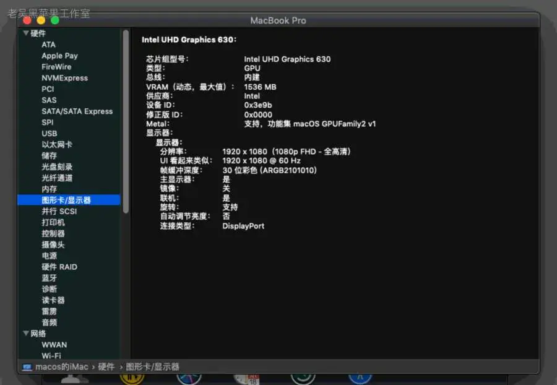Open the Apple Pay sidebar entry
Screen dimensions: 557x385
click(x=59, y=56)
